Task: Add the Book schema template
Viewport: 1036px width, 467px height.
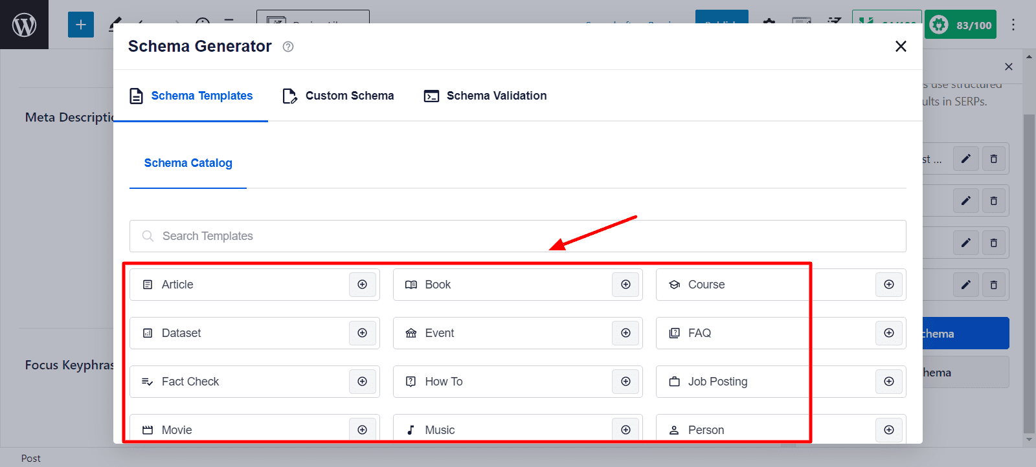Action: click(x=625, y=285)
